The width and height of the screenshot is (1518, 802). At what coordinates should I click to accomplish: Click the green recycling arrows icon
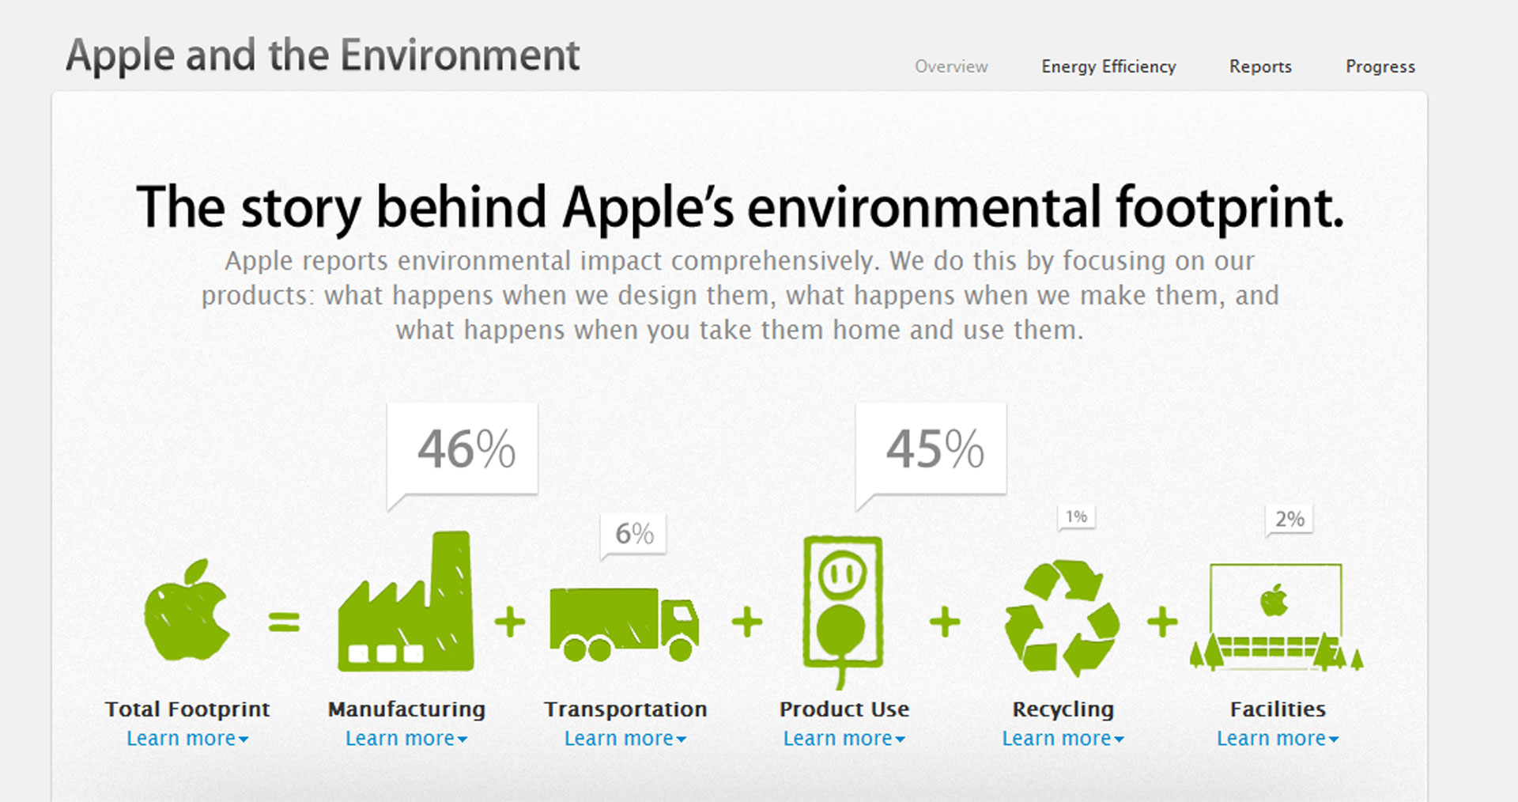[1062, 618]
